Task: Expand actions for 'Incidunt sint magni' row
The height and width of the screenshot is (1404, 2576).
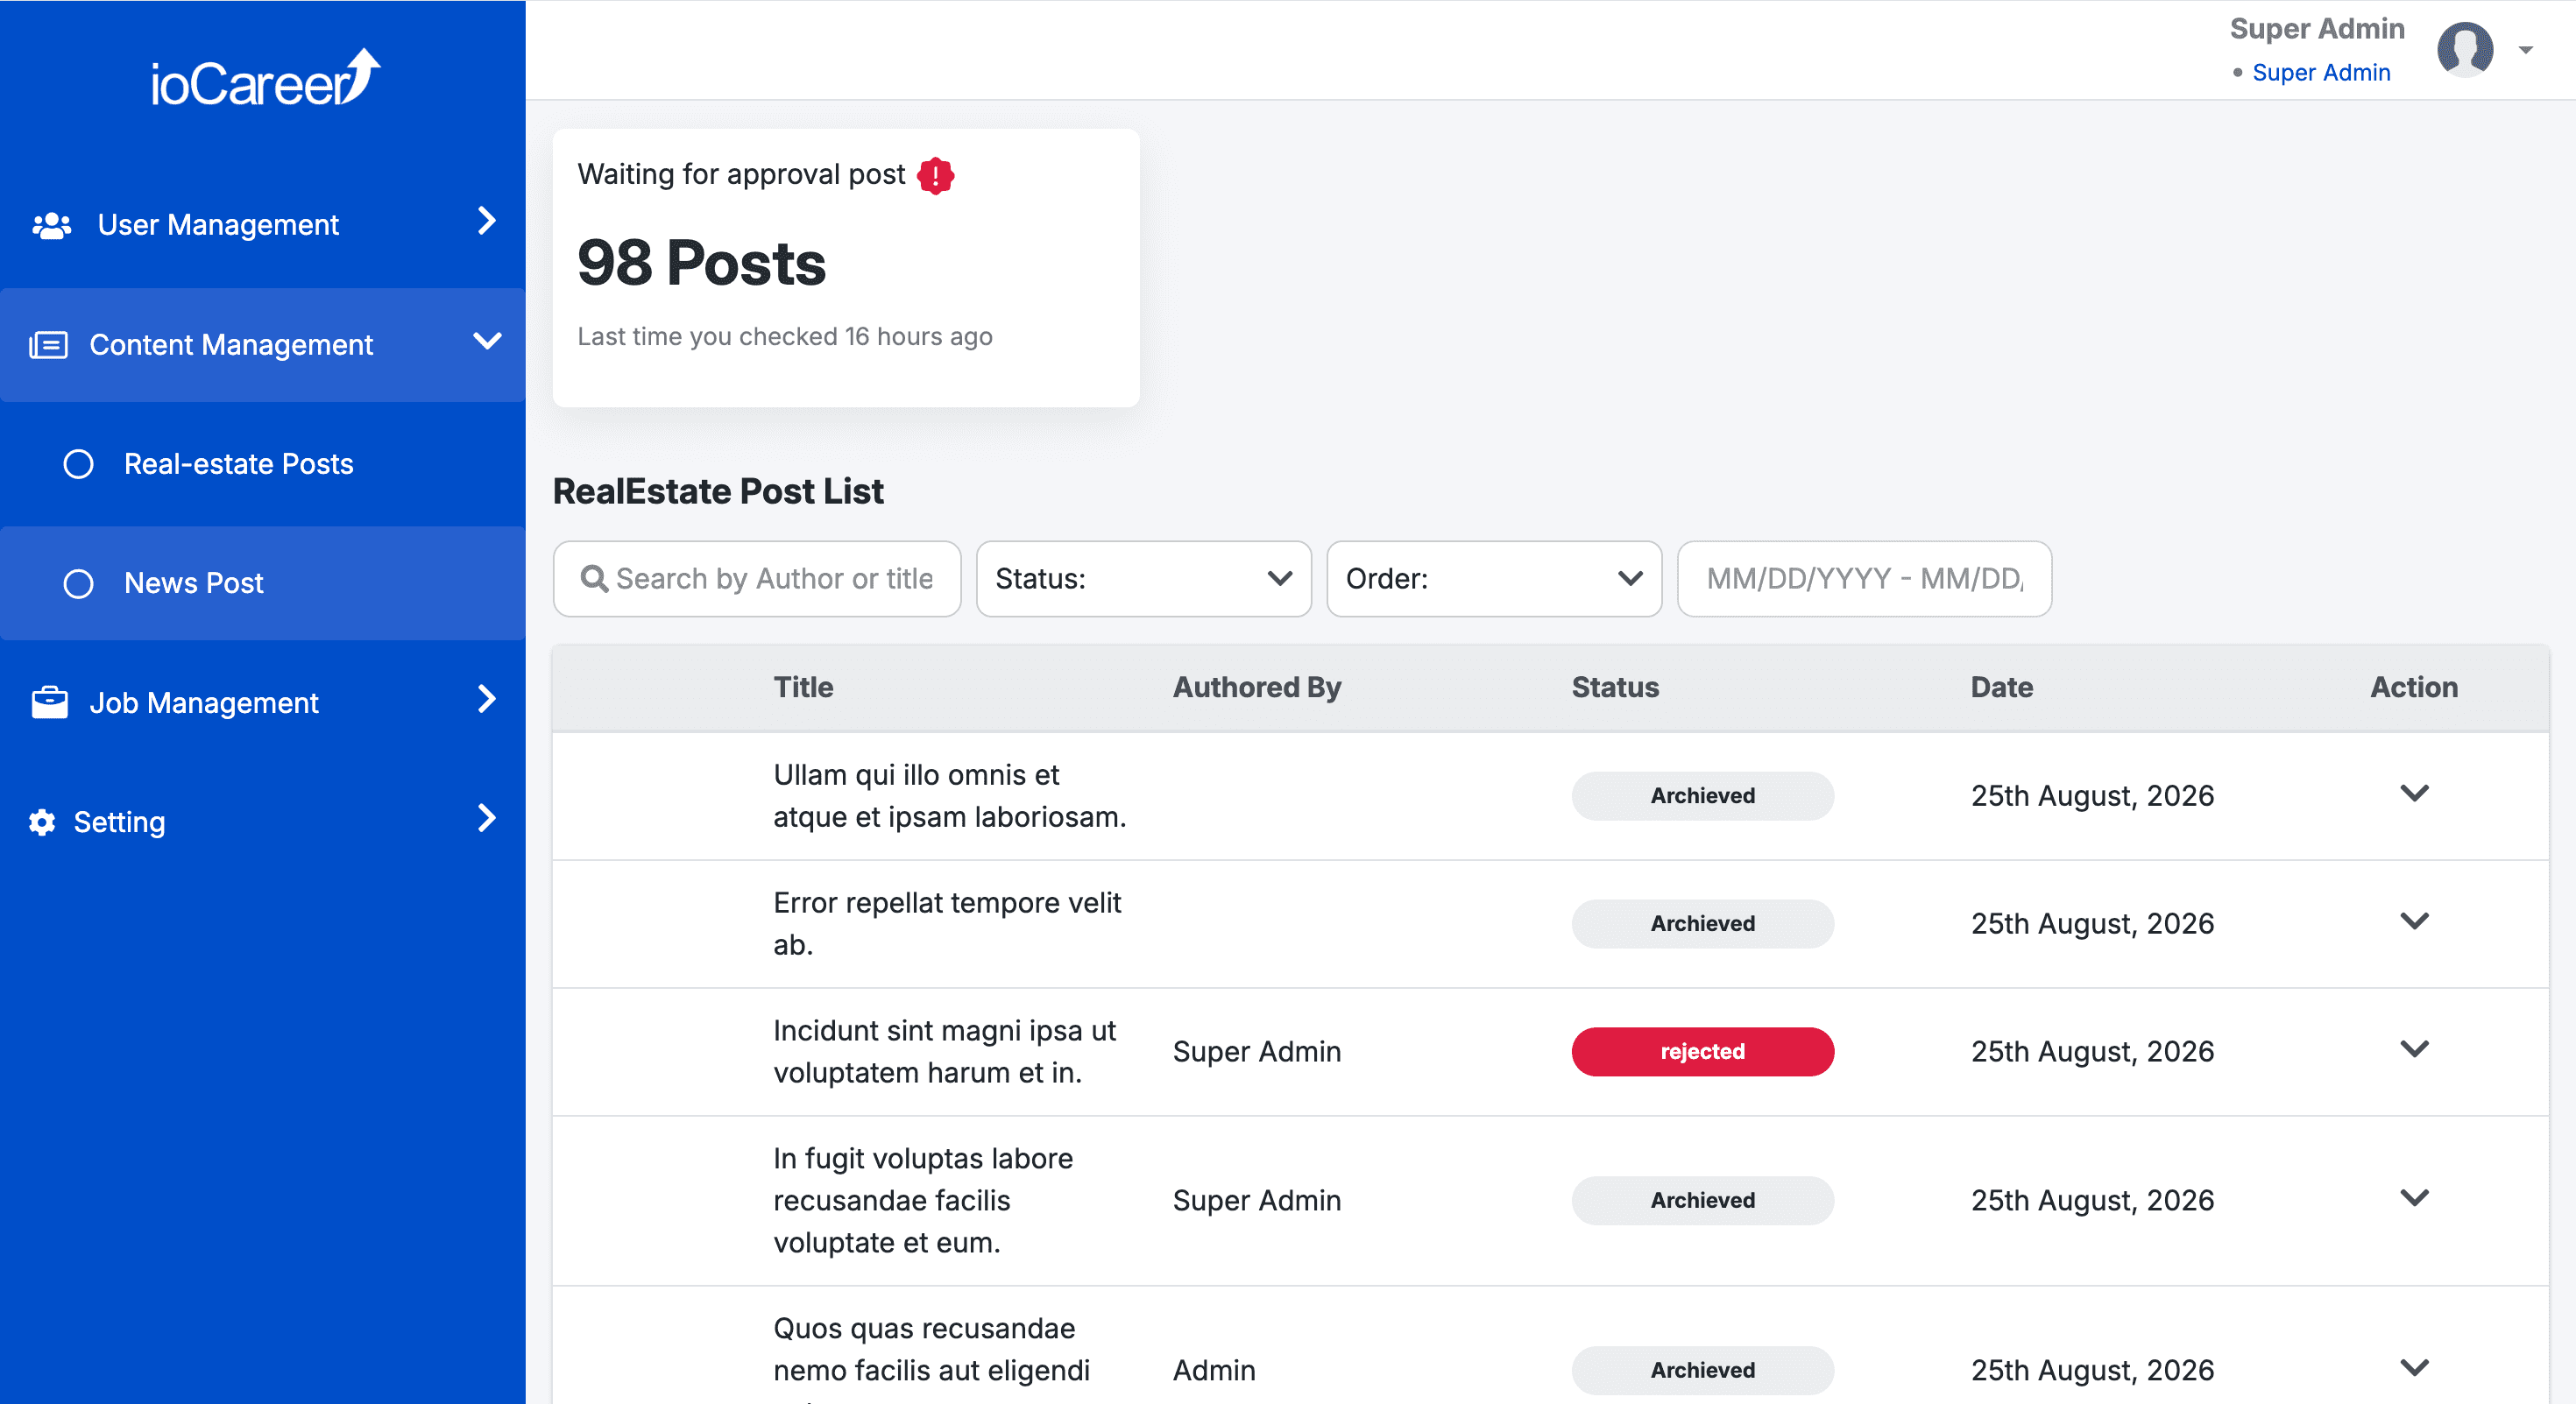Action: click(2414, 1049)
